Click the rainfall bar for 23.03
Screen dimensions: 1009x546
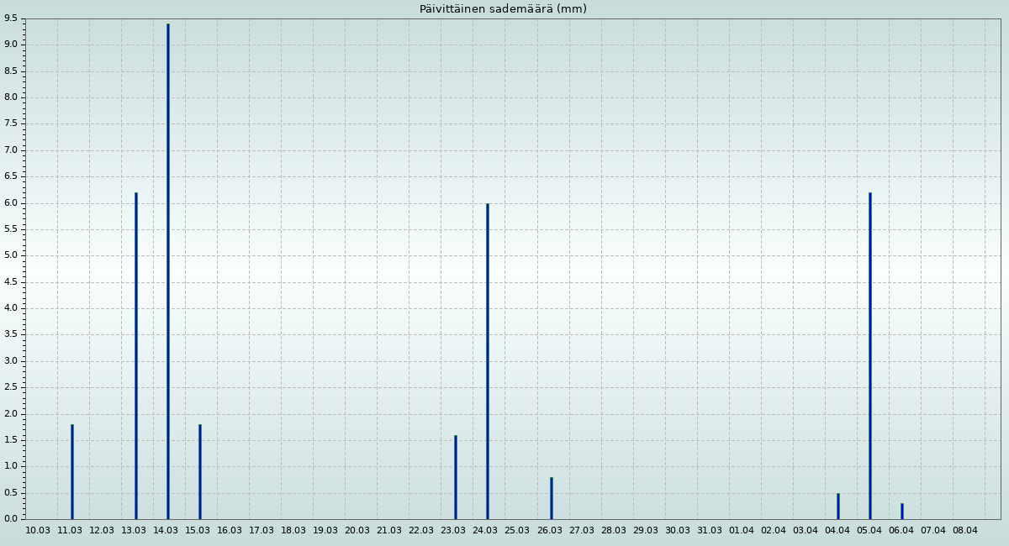click(456, 476)
